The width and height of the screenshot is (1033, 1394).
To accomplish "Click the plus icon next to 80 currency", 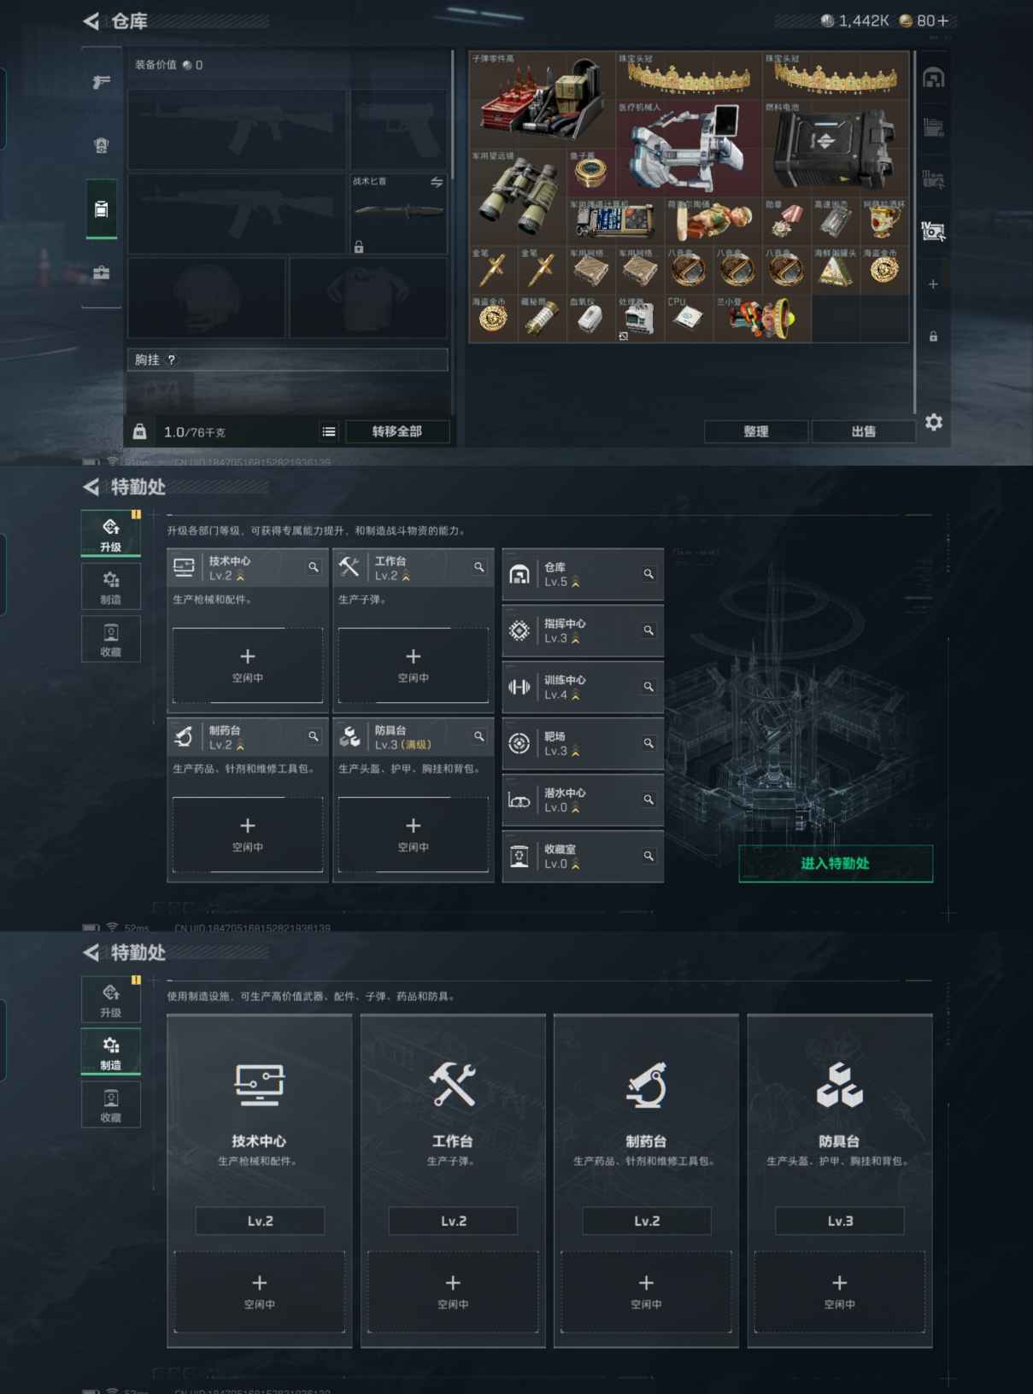I will click(x=942, y=21).
